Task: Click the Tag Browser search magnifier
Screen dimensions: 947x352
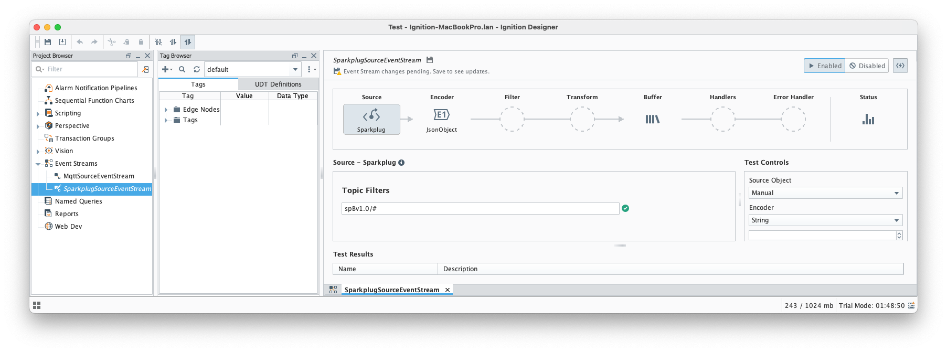Action: pos(182,69)
